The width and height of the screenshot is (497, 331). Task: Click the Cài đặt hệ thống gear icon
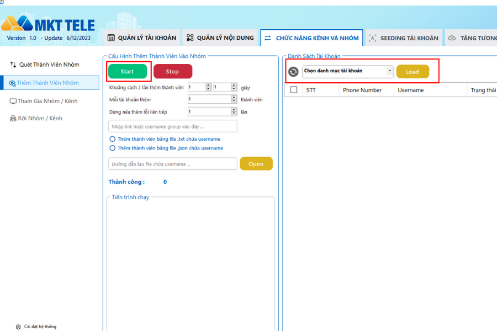(x=18, y=327)
